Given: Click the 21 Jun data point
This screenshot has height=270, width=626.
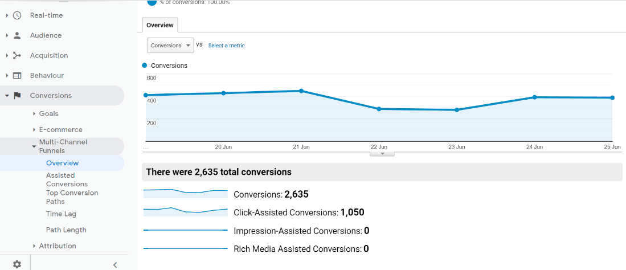Looking at the screenshot, I should click(x=301, y=91).
